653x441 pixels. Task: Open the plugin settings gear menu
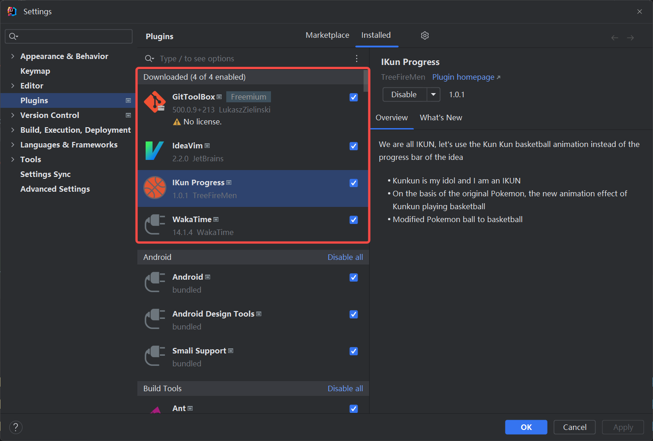(x=425, y=35)
